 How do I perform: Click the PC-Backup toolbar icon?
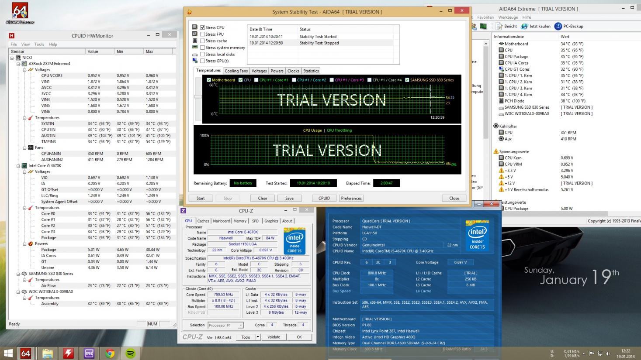click(558, 26)
